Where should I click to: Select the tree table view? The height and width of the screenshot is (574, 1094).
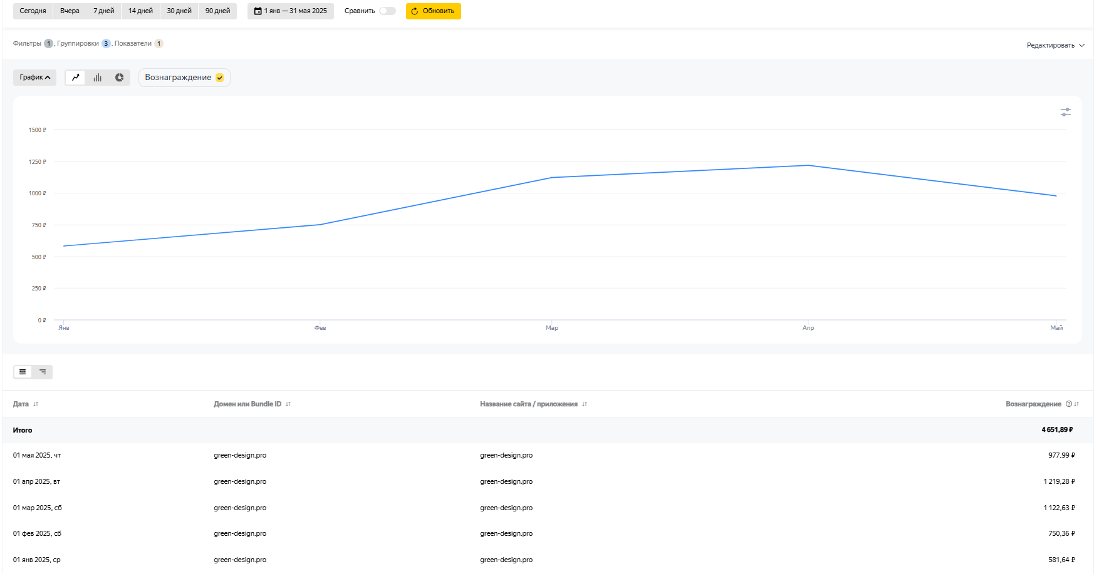[43, 372]
